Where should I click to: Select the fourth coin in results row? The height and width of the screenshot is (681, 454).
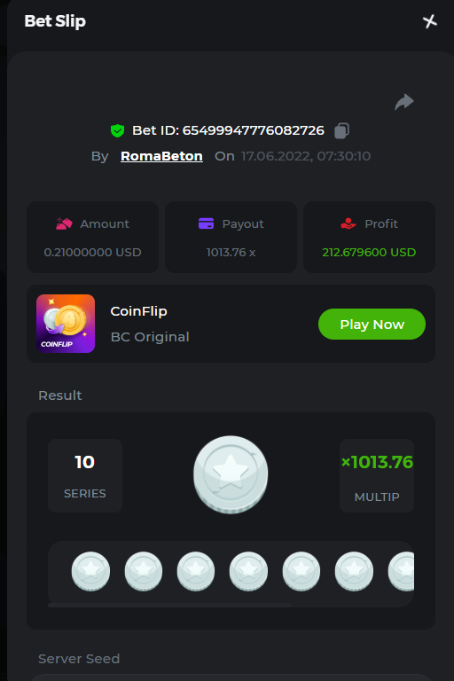pos(248,571)
